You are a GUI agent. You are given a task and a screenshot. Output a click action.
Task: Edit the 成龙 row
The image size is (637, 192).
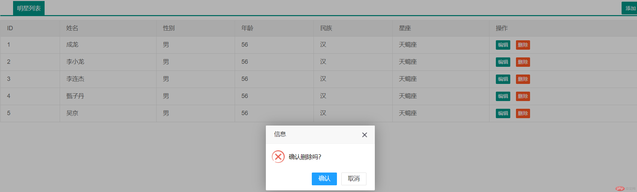point(503,45)
